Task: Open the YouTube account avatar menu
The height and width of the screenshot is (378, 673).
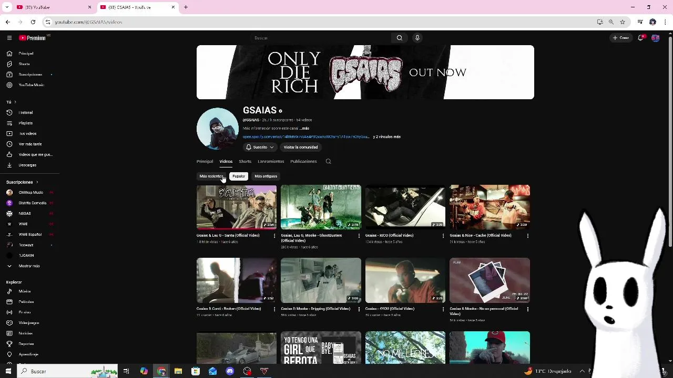Action: (655, 38)
